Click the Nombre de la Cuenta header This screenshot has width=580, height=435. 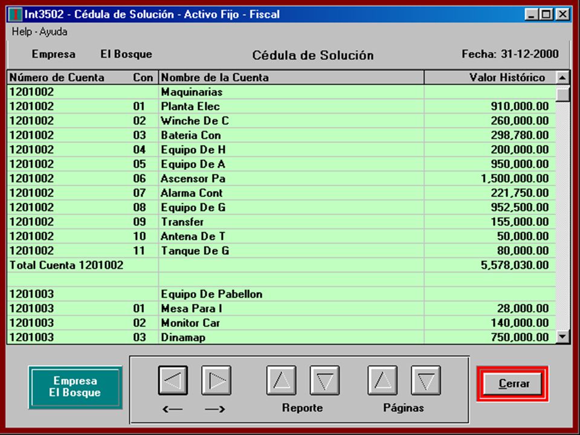point(291,77)
